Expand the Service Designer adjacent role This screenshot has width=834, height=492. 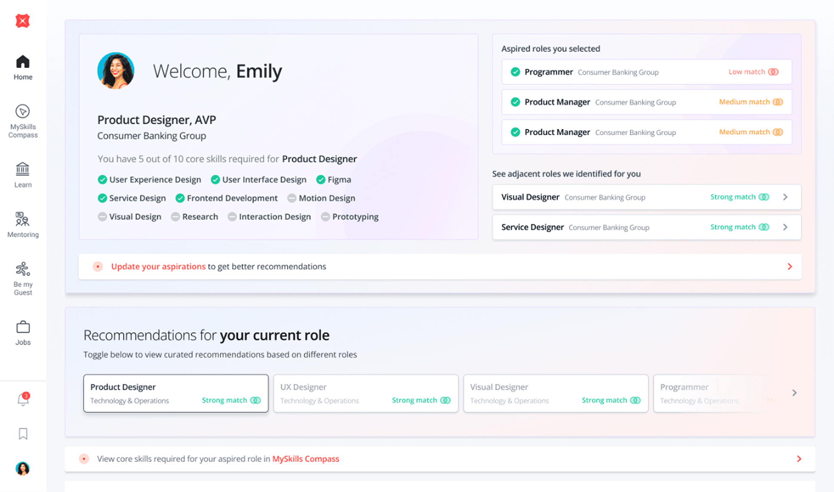click(785, 227)
